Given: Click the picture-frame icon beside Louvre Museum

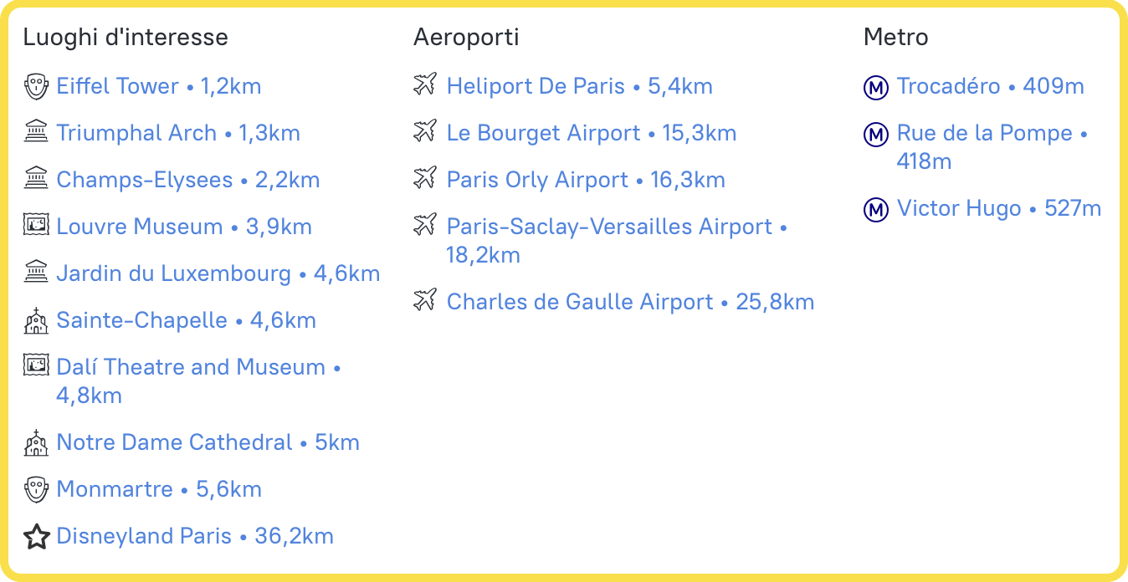Looking at the screenshot, I should pos(36,227).
